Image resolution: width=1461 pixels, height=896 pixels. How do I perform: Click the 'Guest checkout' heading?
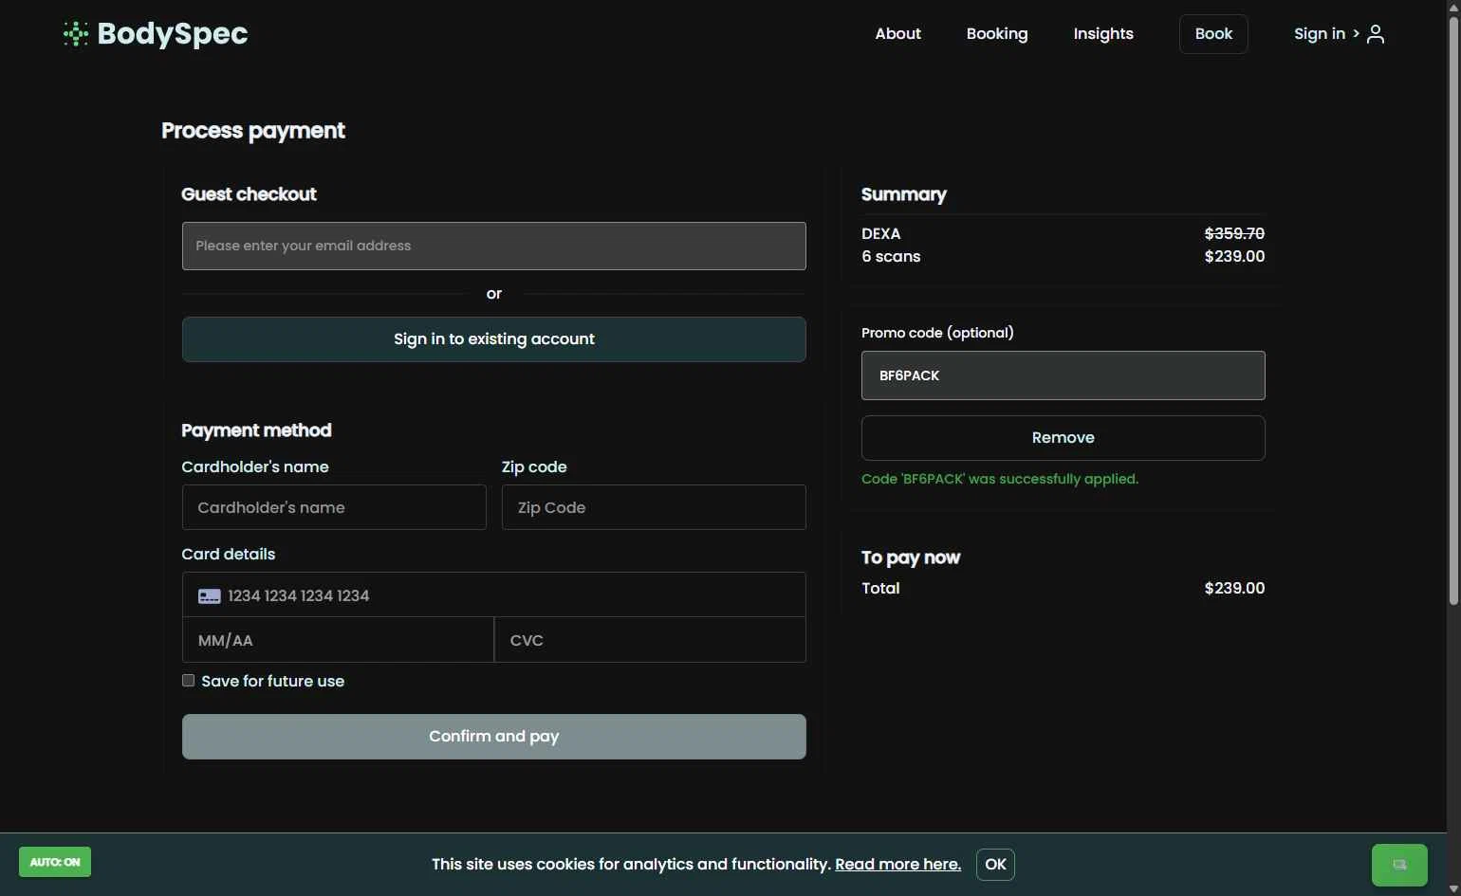pos(249,194)
